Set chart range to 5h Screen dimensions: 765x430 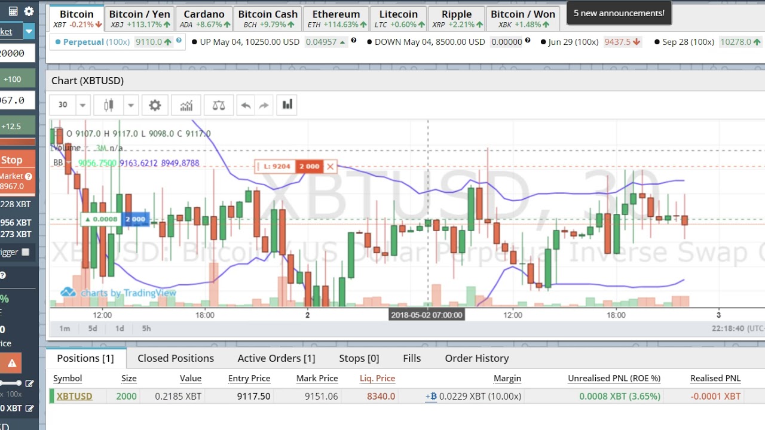click(x=146, y=328)
